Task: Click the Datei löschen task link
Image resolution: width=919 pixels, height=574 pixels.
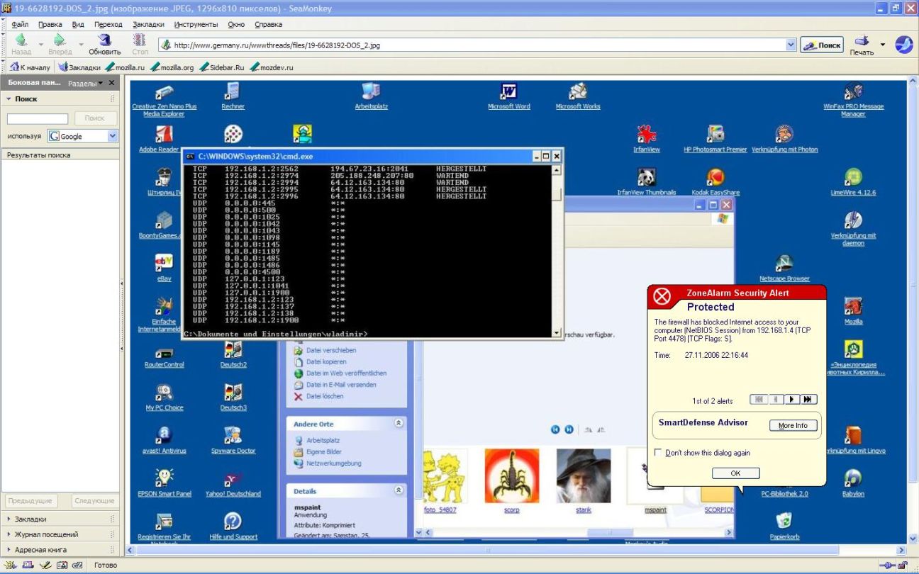Action: [319, 396]
